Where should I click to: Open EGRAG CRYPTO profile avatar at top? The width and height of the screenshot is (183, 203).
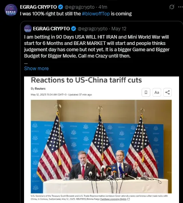point(11,10)
